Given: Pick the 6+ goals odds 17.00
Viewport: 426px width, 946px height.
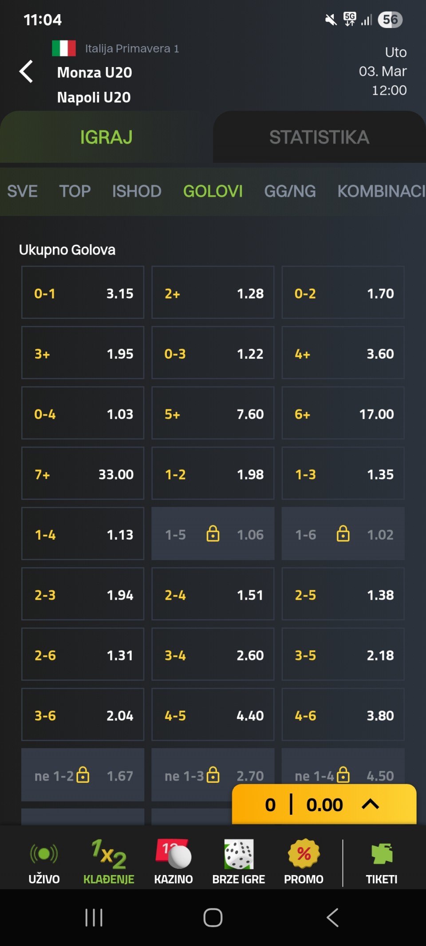Looking at the screenshot, I should click(343, 413).
